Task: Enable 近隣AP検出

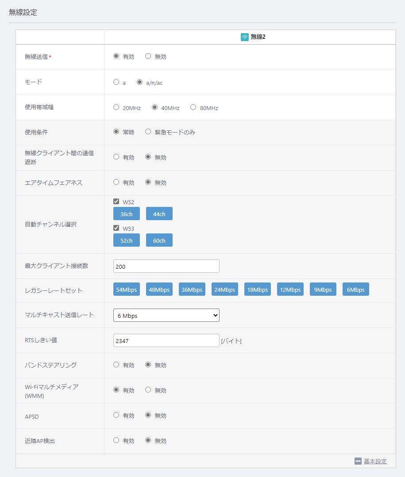Action: pyautogui.click(x=116, y=440)
